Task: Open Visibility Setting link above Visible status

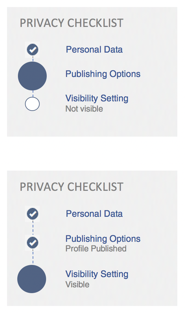Action: click(x=97, y=274)
